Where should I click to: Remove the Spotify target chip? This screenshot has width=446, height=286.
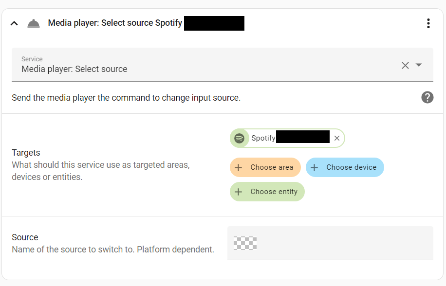(337, 138)
